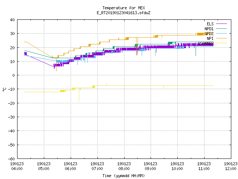Click the purple ELS legend line sample
This screenshot has width=238, height=179.
click(x=221, y=24)
